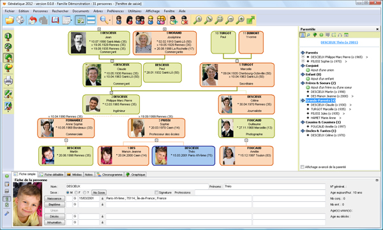Click the Inhumation button
This screenshot has height=230, width=383.
[54, 222]
